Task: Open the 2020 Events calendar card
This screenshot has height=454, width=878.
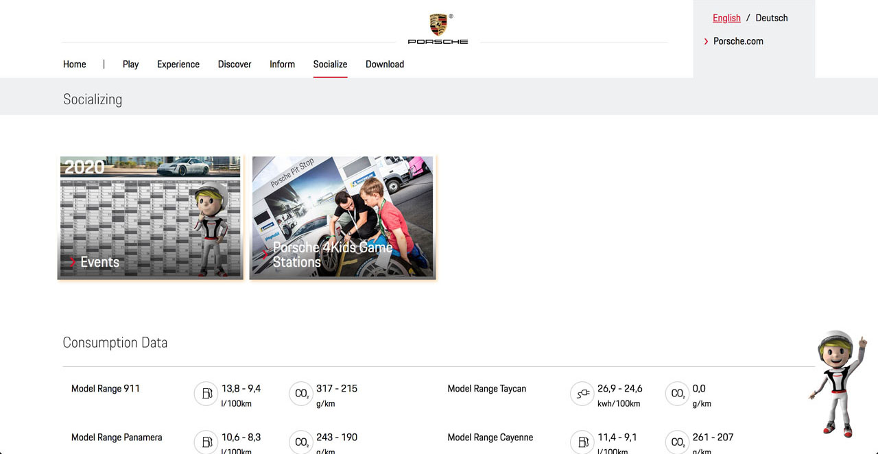Action: [150, 217]
